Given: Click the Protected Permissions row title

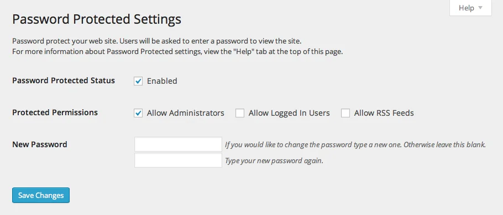Looking at the screenshot, I should [x=55, y=112].
